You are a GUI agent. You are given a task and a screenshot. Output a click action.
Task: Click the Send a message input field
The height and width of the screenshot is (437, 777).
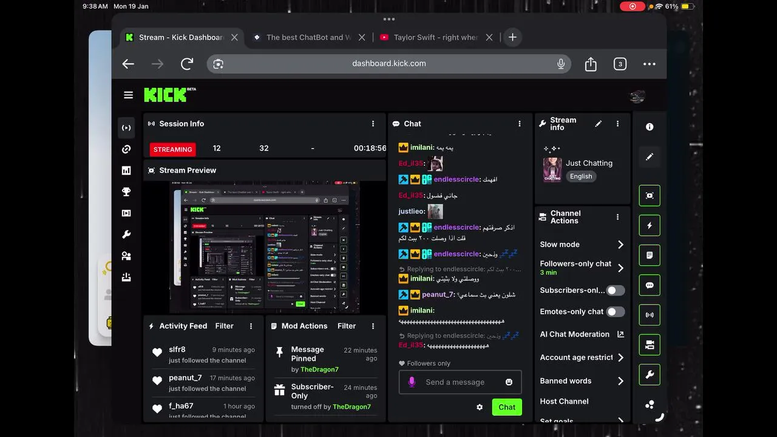(460, 382)
